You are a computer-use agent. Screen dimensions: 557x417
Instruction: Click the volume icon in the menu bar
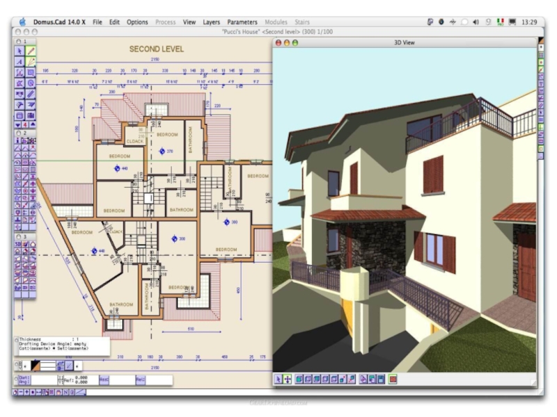[x=475, y=22]
